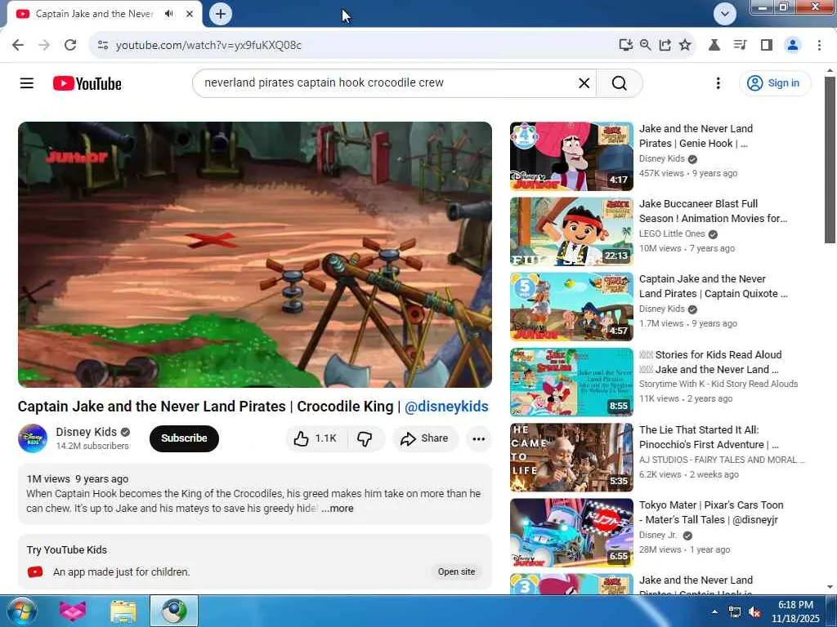Go back with the browser back arrow
This screenshot has height=627, width=837.
(x=18, y=45)
